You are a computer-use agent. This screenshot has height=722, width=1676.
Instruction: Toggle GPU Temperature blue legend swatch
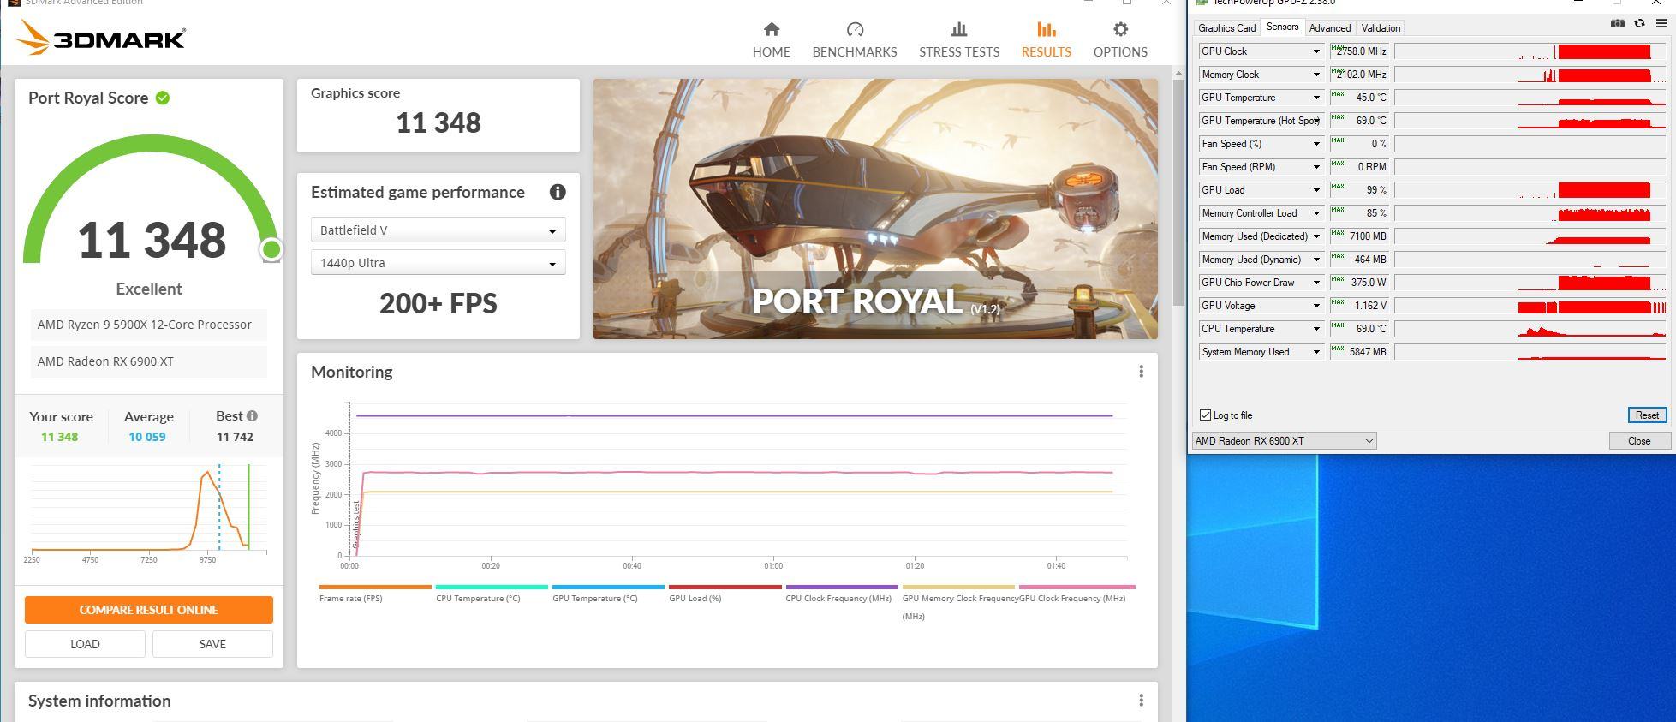[608, 587]
